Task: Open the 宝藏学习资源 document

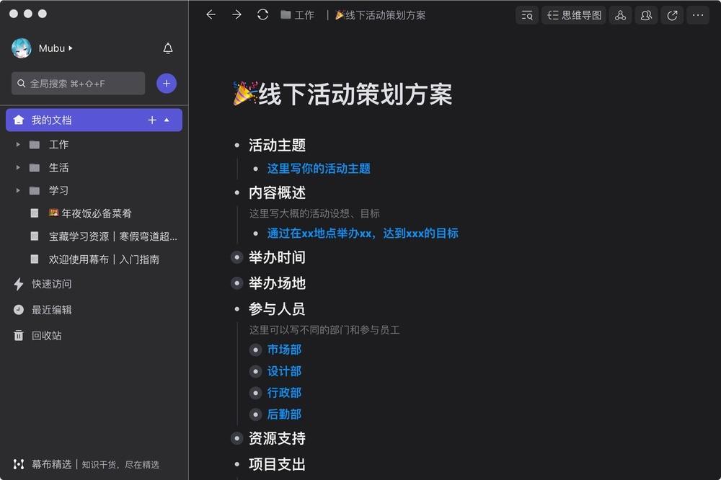Action: (x=112, y=236)
